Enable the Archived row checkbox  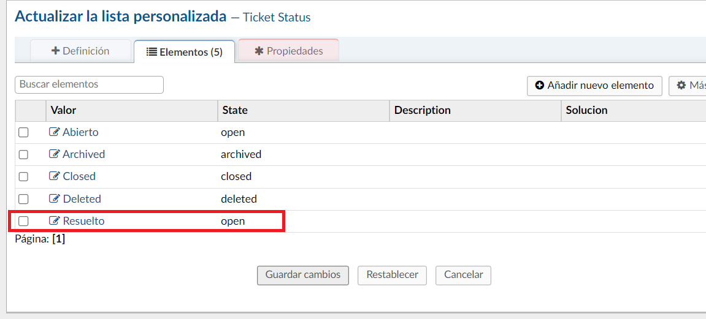(x=23, y=154)
